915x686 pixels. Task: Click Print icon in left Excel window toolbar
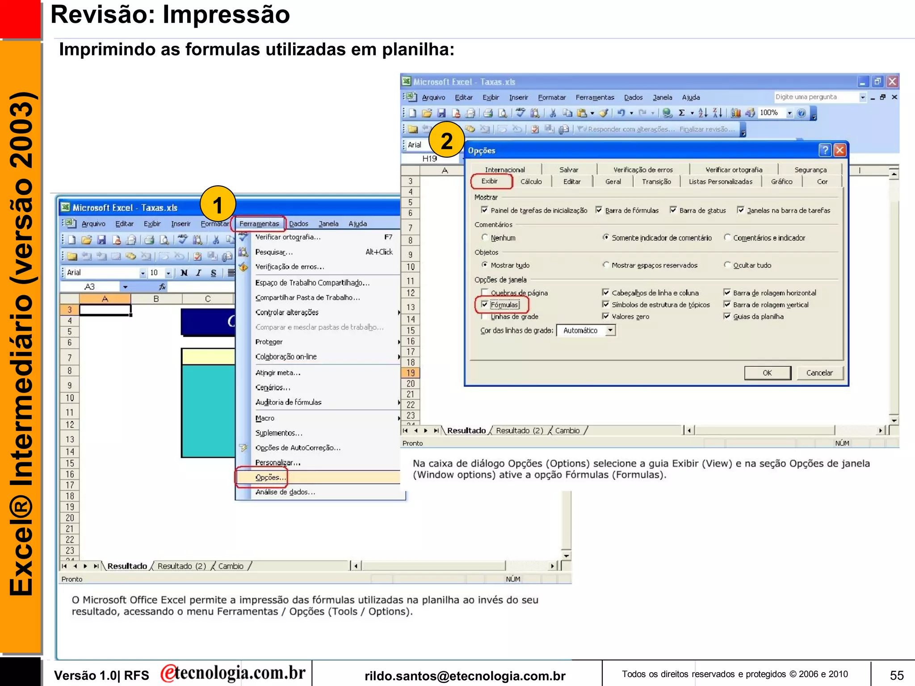coord(149,240)
